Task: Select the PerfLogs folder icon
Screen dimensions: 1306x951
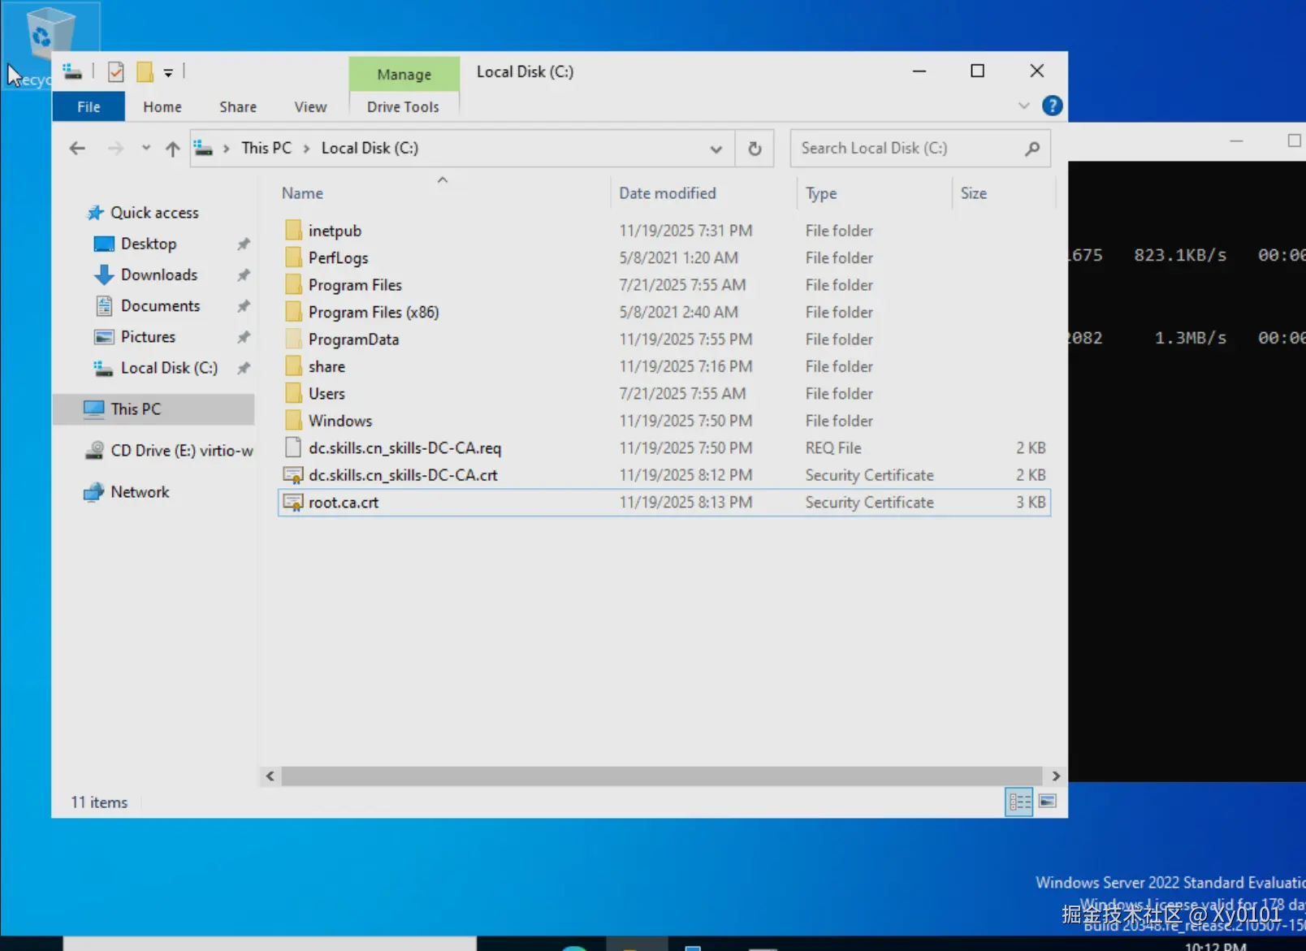Action: (x=293, y=257)
